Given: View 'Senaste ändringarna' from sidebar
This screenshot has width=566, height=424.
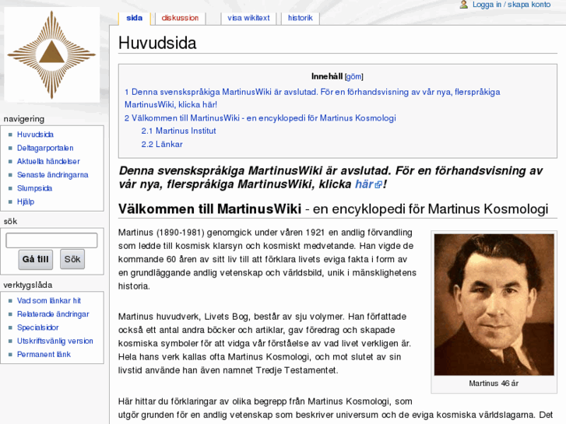Looking at the screenshot, I should tap(53, 174).
